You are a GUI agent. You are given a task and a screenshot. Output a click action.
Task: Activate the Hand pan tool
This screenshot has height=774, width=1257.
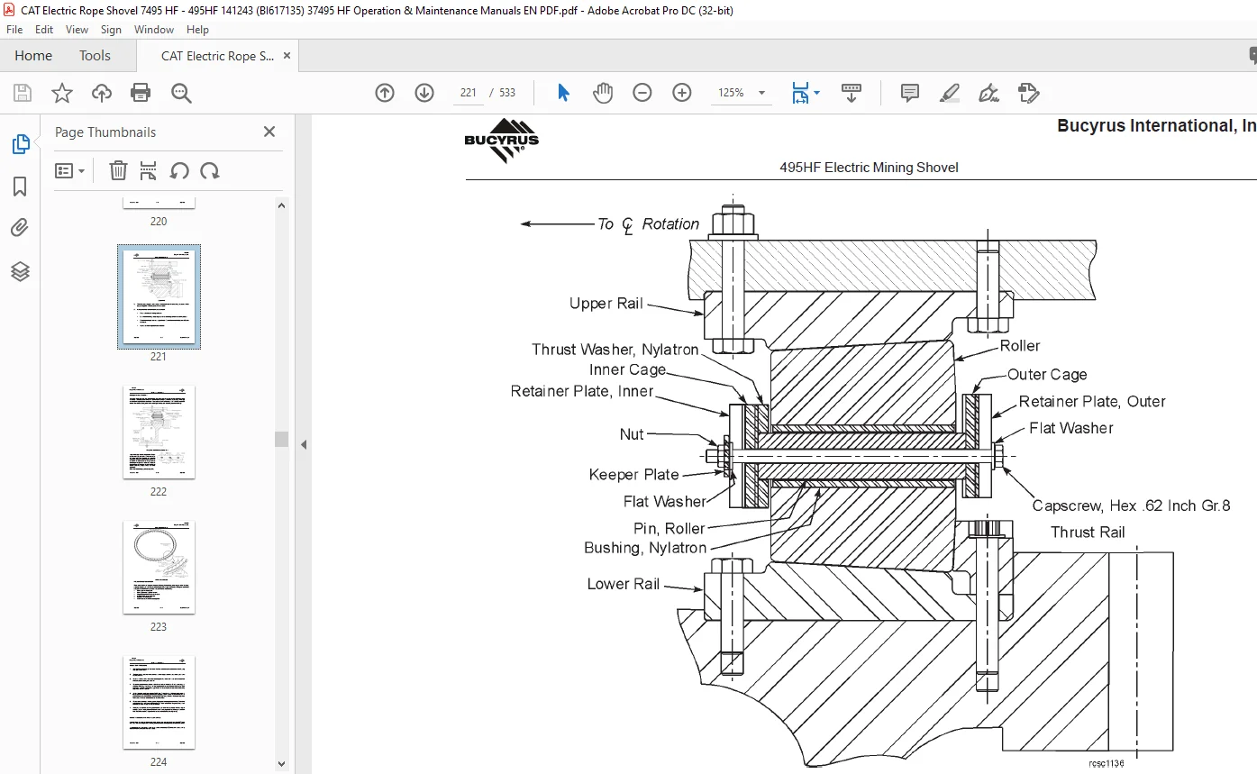(603, 93)
